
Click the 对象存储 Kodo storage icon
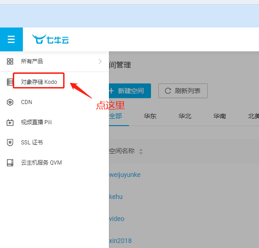10,82
